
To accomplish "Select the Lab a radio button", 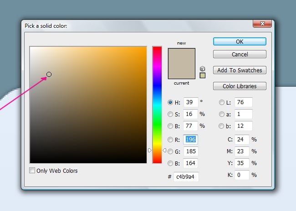I will coord(222,114).
